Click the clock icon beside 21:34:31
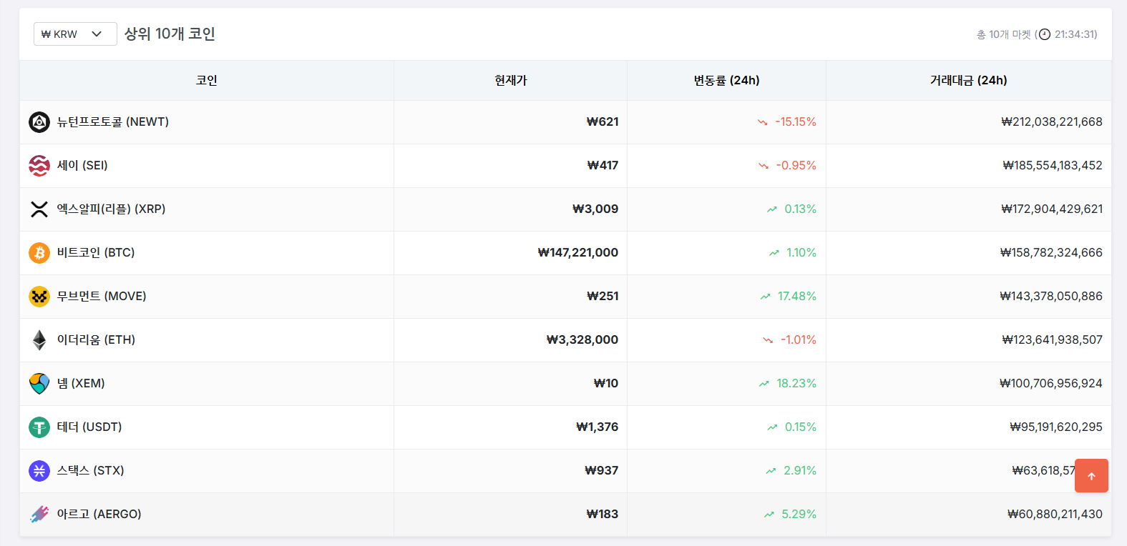The image size is (1127, 546). pyautogui.click(x=1045, y=34)
